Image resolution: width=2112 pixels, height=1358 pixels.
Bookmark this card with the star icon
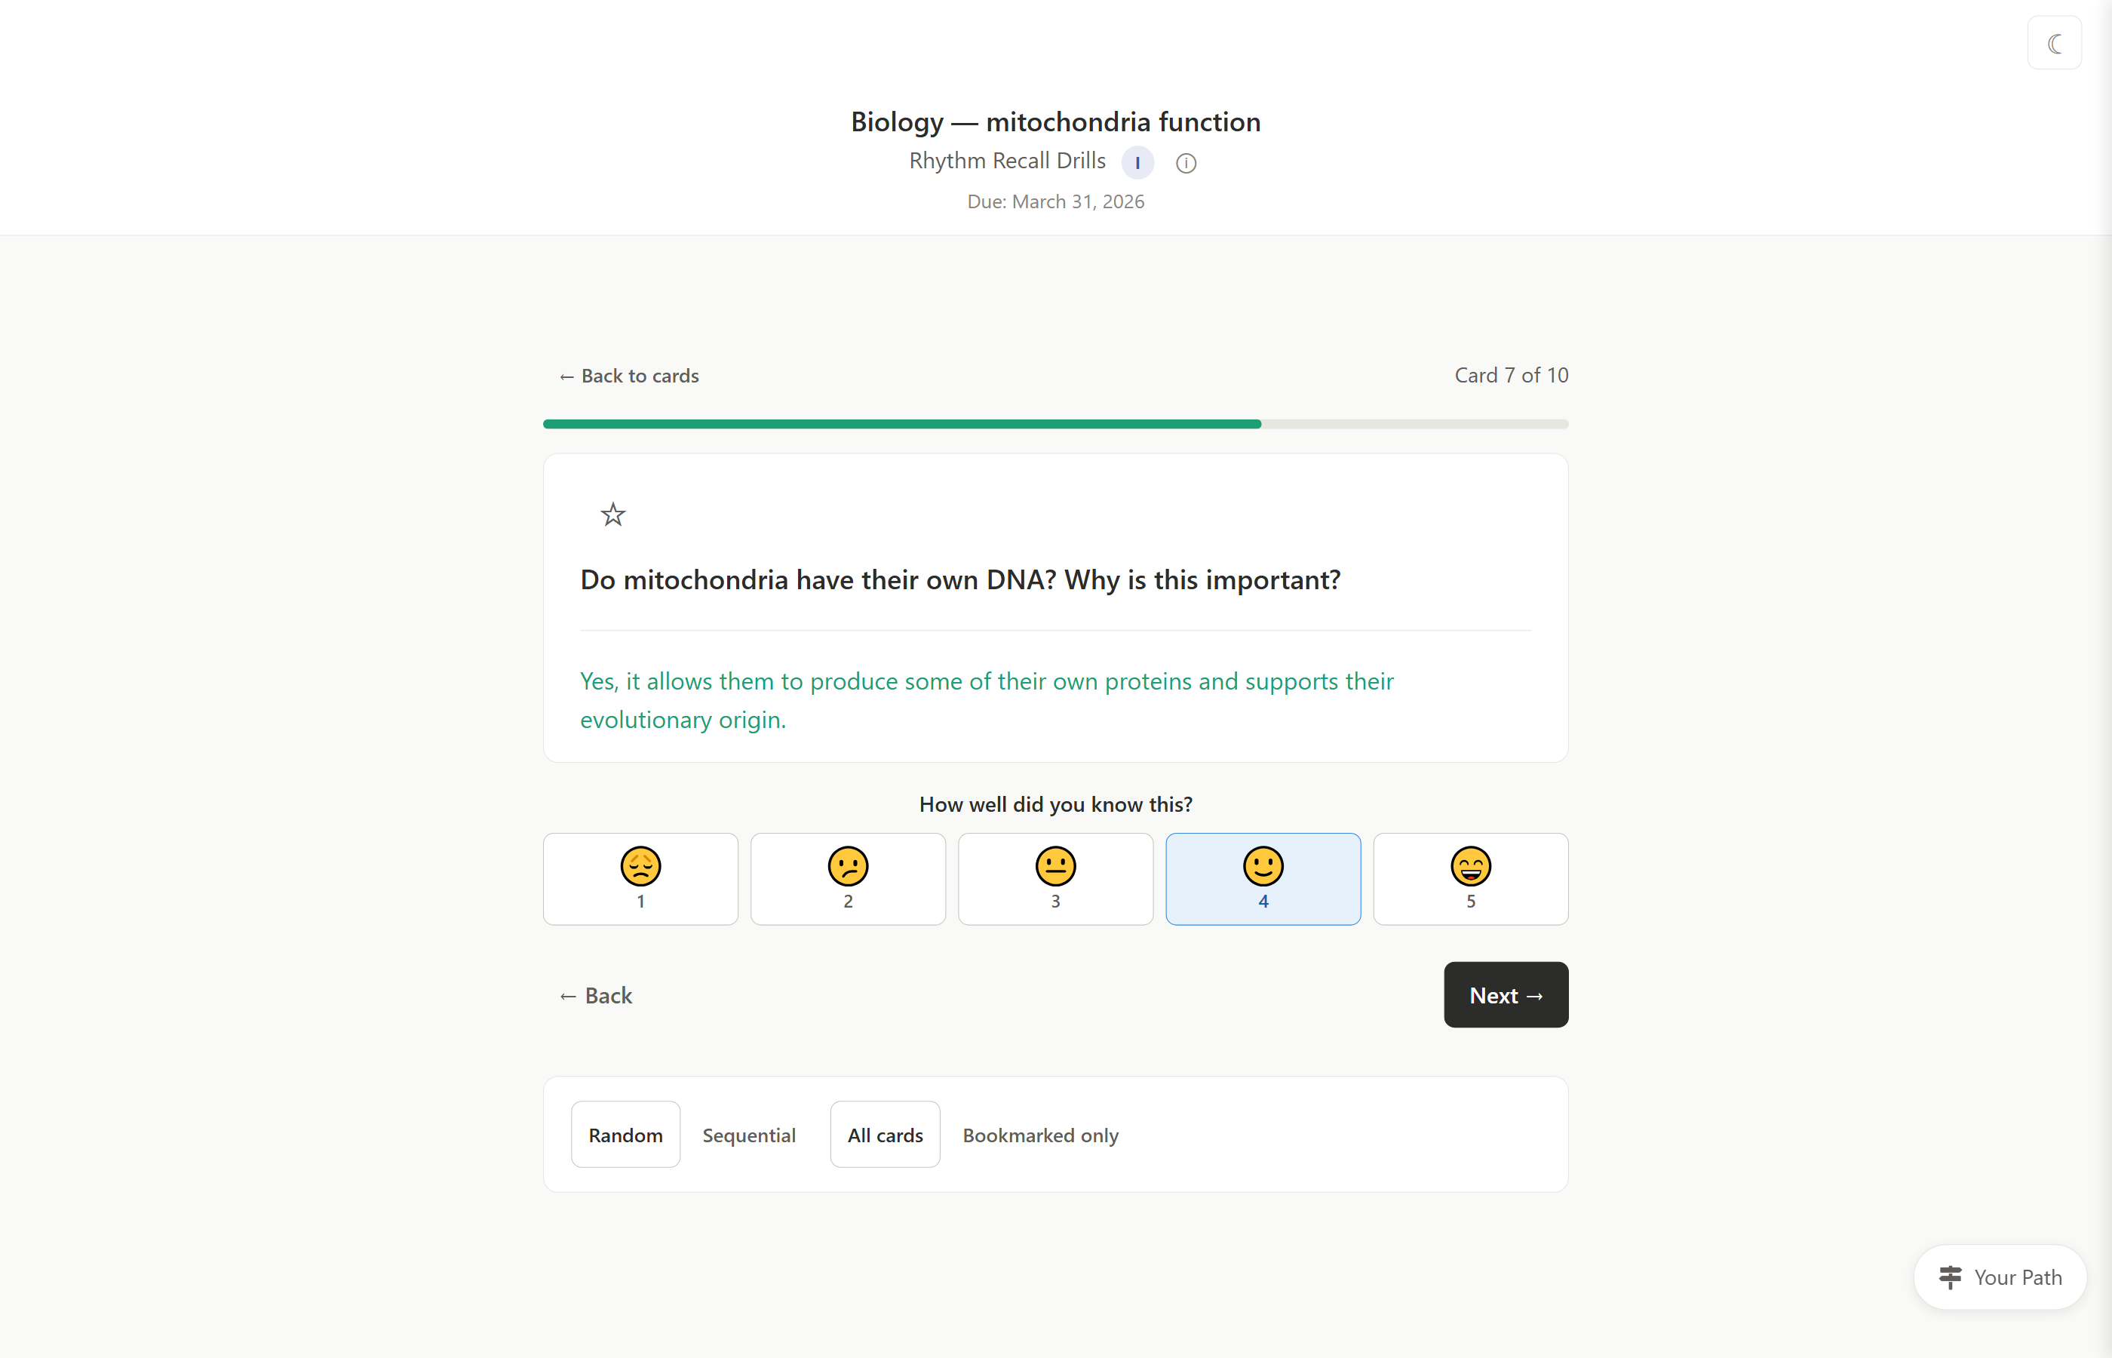click(612, 514)
